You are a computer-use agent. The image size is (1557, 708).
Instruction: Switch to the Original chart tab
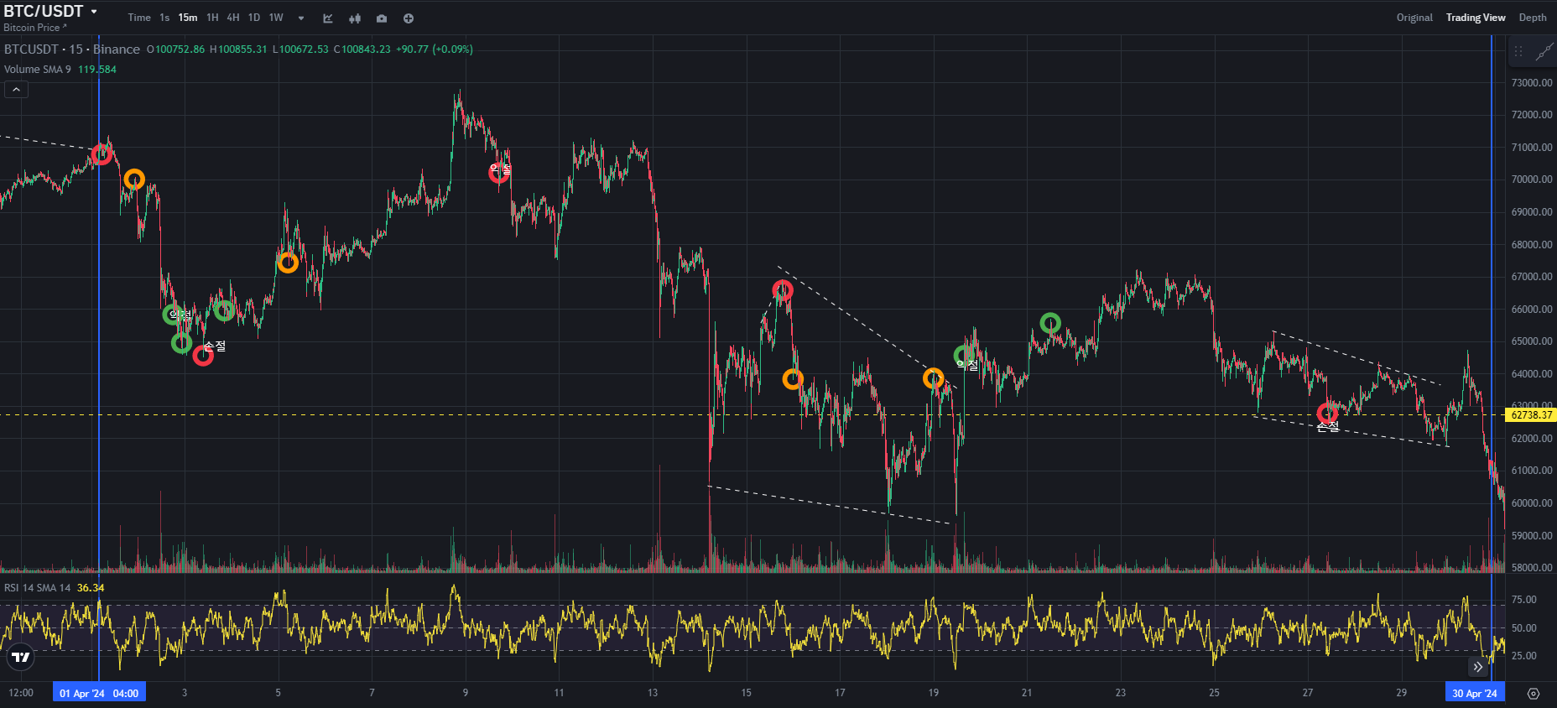pos(1414,18)
